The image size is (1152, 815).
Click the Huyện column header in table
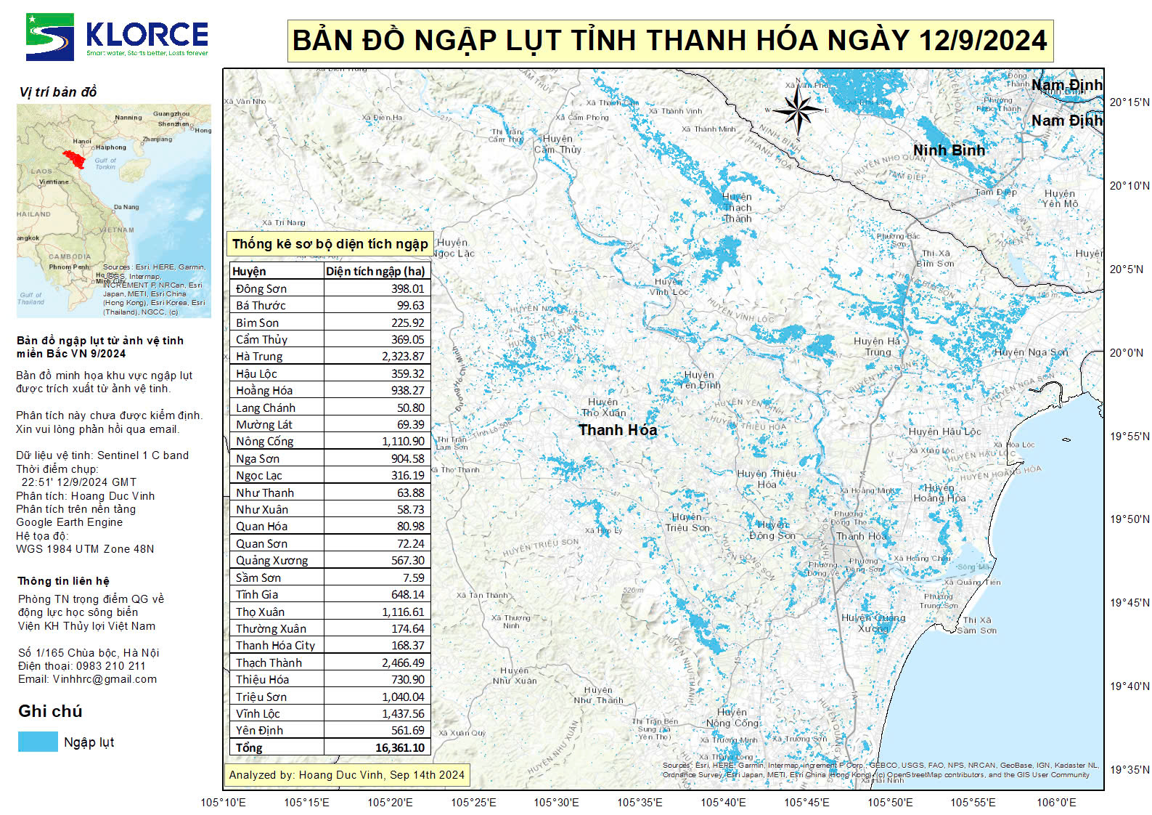(x=249, y=271)
